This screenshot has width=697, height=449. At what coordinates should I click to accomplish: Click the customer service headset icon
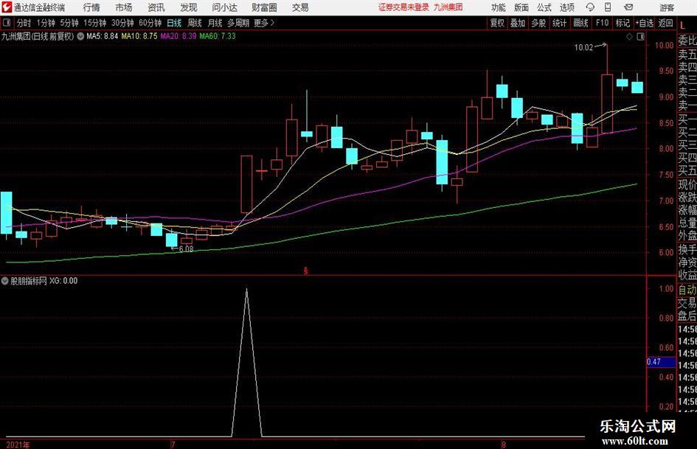(590, 7)
